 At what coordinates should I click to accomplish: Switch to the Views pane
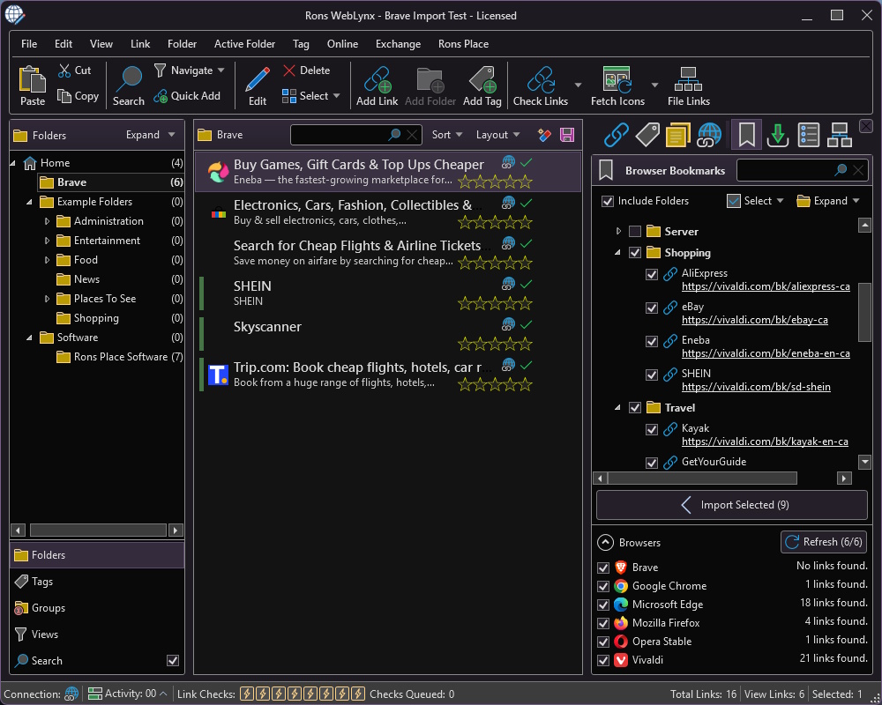pos(97,634)
